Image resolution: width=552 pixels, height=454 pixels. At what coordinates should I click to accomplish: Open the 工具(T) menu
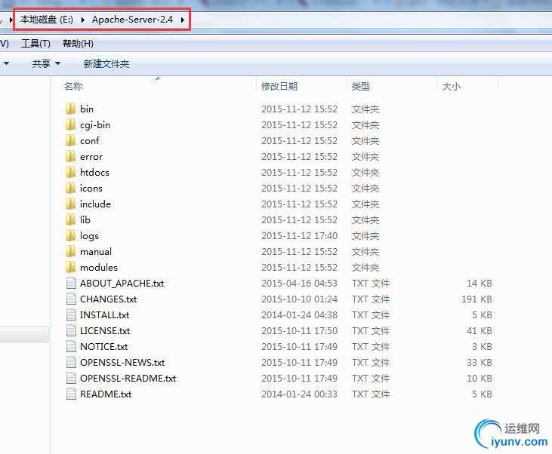coord(36,44)
